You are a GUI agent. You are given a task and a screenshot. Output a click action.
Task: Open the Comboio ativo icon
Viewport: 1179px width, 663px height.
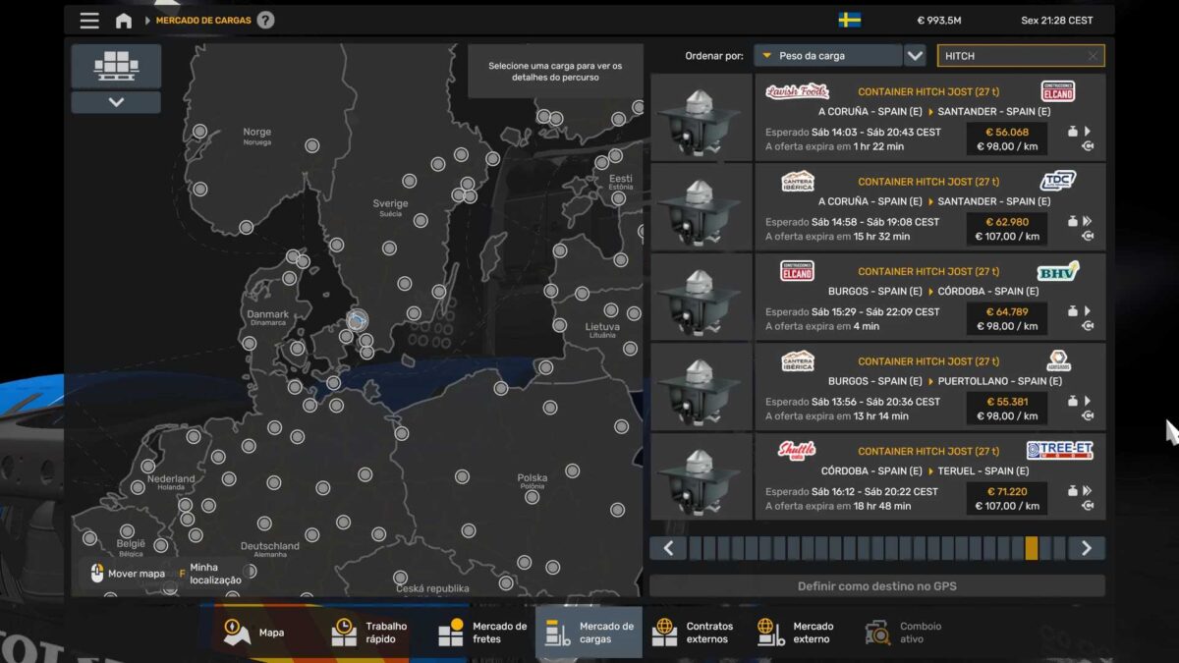[x=877, y=632]
